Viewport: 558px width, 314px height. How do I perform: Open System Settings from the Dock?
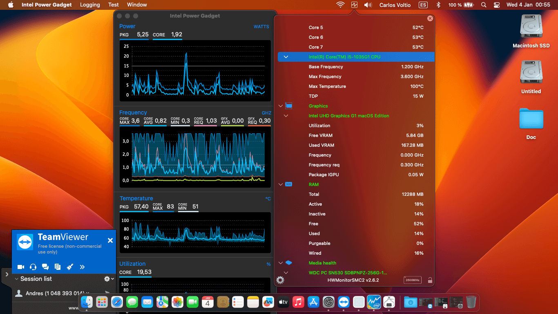click(328, 302)
